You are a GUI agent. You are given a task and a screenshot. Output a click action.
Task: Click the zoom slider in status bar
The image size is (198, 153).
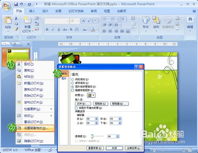click(163, 150)
